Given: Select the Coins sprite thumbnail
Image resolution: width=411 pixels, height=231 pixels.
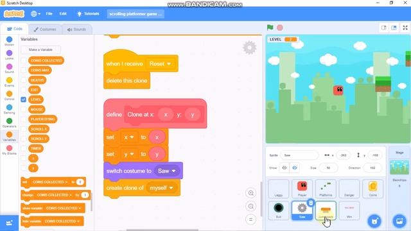Looking at the screenshot, I should [372, 189].
